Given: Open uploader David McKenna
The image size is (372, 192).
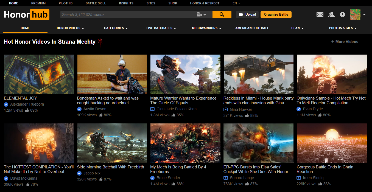Looking at the screenshot, I should pos(24,178).
